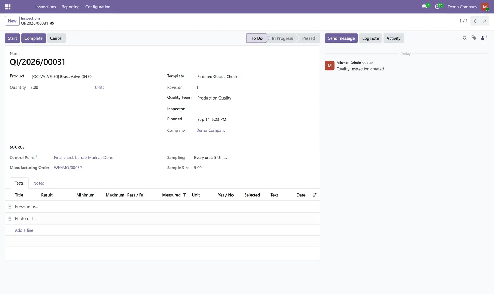Screen dimensions: 494x294
Task: Search messages in the chatter
Action: click(465, 38)
